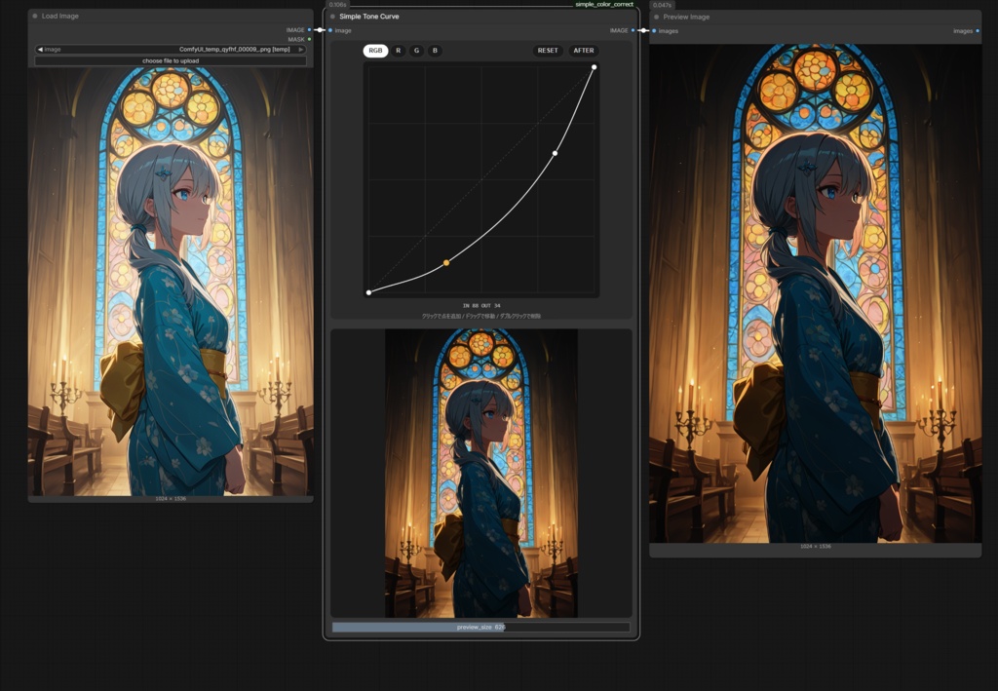Click the 0.106s execution time badge
Viewport: 998px width, 691px height.
coord(337,5)
